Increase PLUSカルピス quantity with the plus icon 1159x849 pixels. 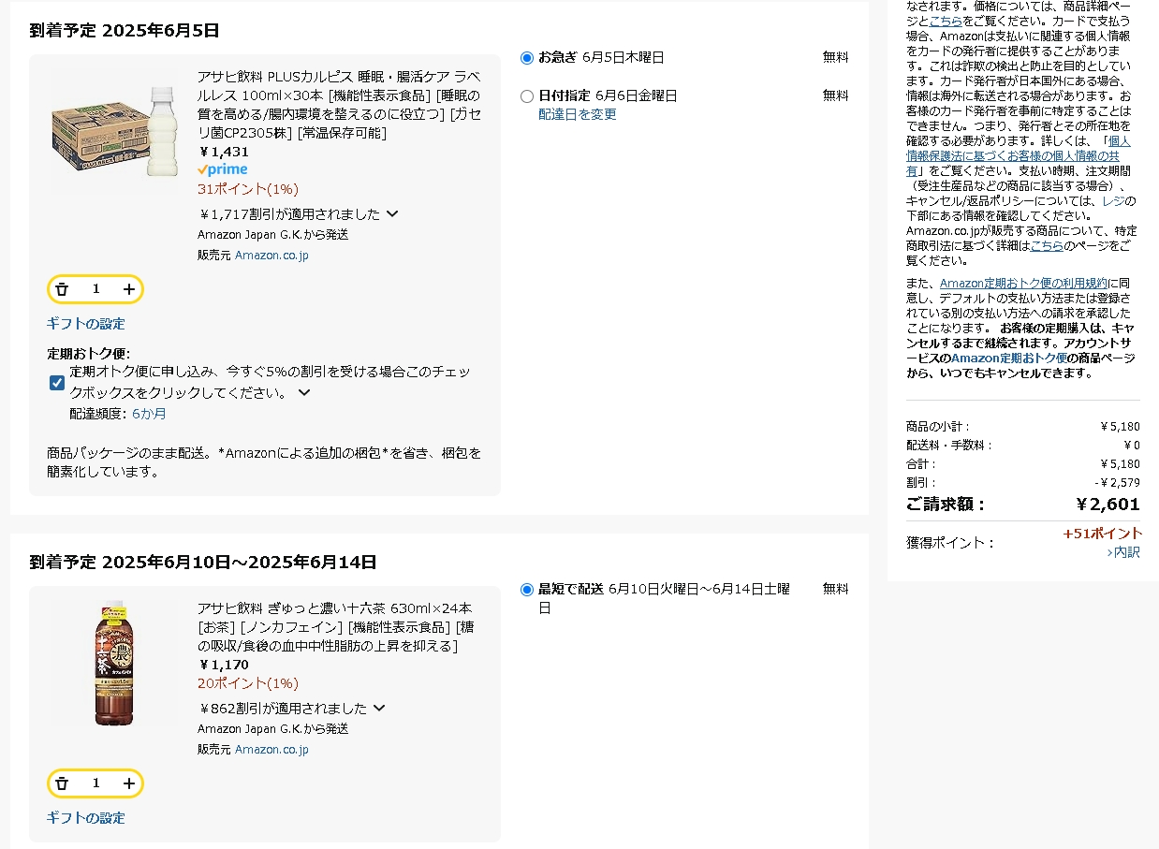pyautogui.click(x=129, y=289)
